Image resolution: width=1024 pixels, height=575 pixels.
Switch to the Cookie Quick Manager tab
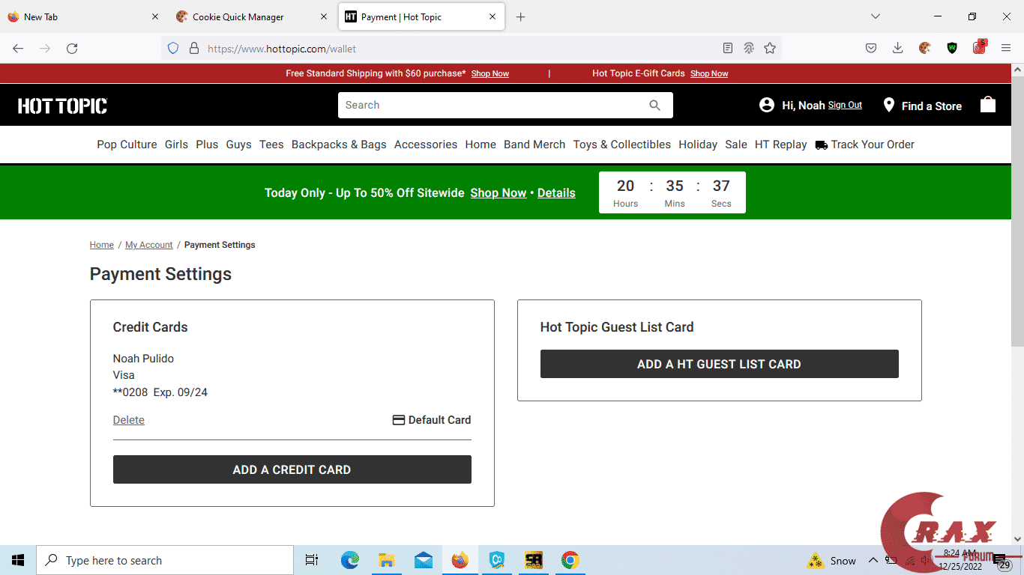pos(251,16)
